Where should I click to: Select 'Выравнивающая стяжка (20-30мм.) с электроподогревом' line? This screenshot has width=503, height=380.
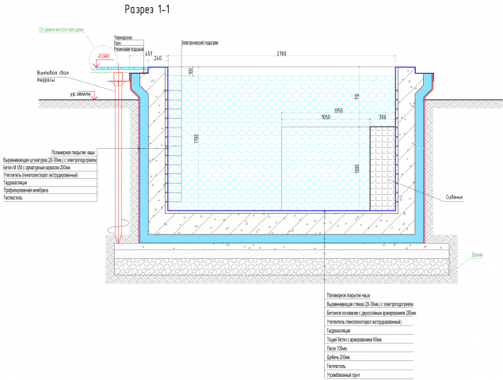370,304
